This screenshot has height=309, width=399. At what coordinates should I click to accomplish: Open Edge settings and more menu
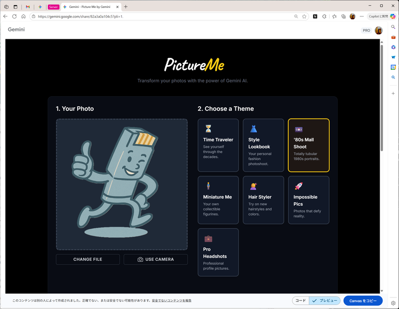362,16
